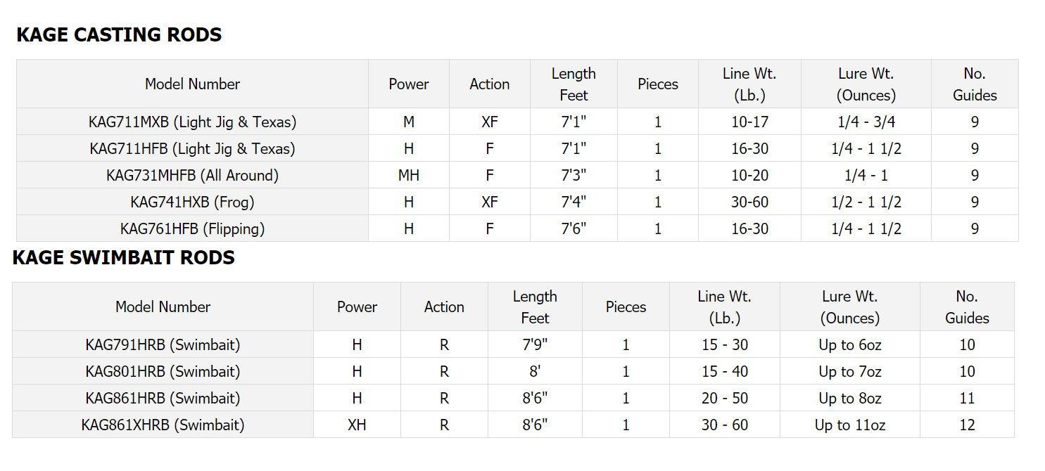This screenshot has height=471, width=1045.
Task: Click the 30-60 line weight for Frog rod
Action: click(x=749, y=202)
